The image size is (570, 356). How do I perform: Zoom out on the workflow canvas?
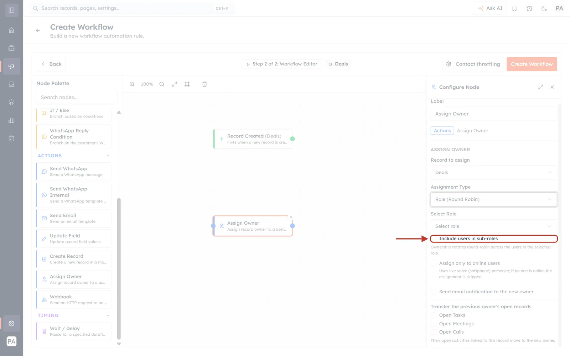point(162,84)
